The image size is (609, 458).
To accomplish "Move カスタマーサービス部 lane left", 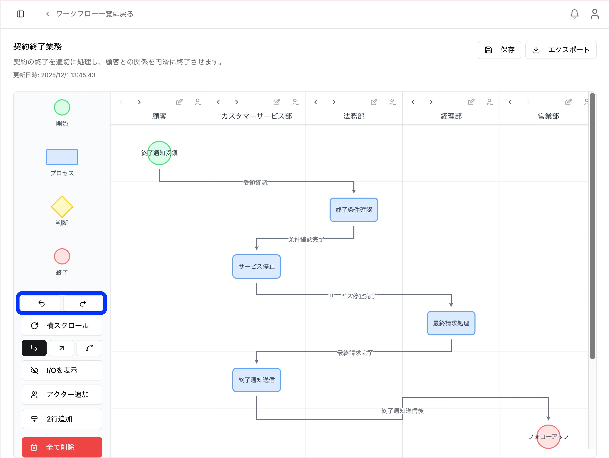I will click(x=218, y=102).
